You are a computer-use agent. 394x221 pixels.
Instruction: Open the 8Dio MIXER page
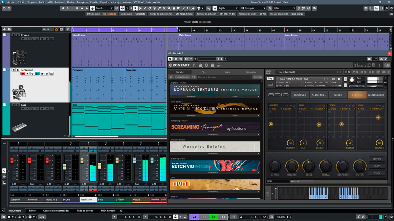[x=338, y=95]
